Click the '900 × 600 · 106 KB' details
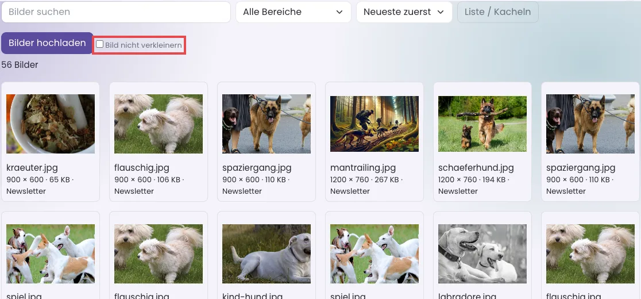Image resolution: width=641 pixels, height=299 pixels. (147, 179)
